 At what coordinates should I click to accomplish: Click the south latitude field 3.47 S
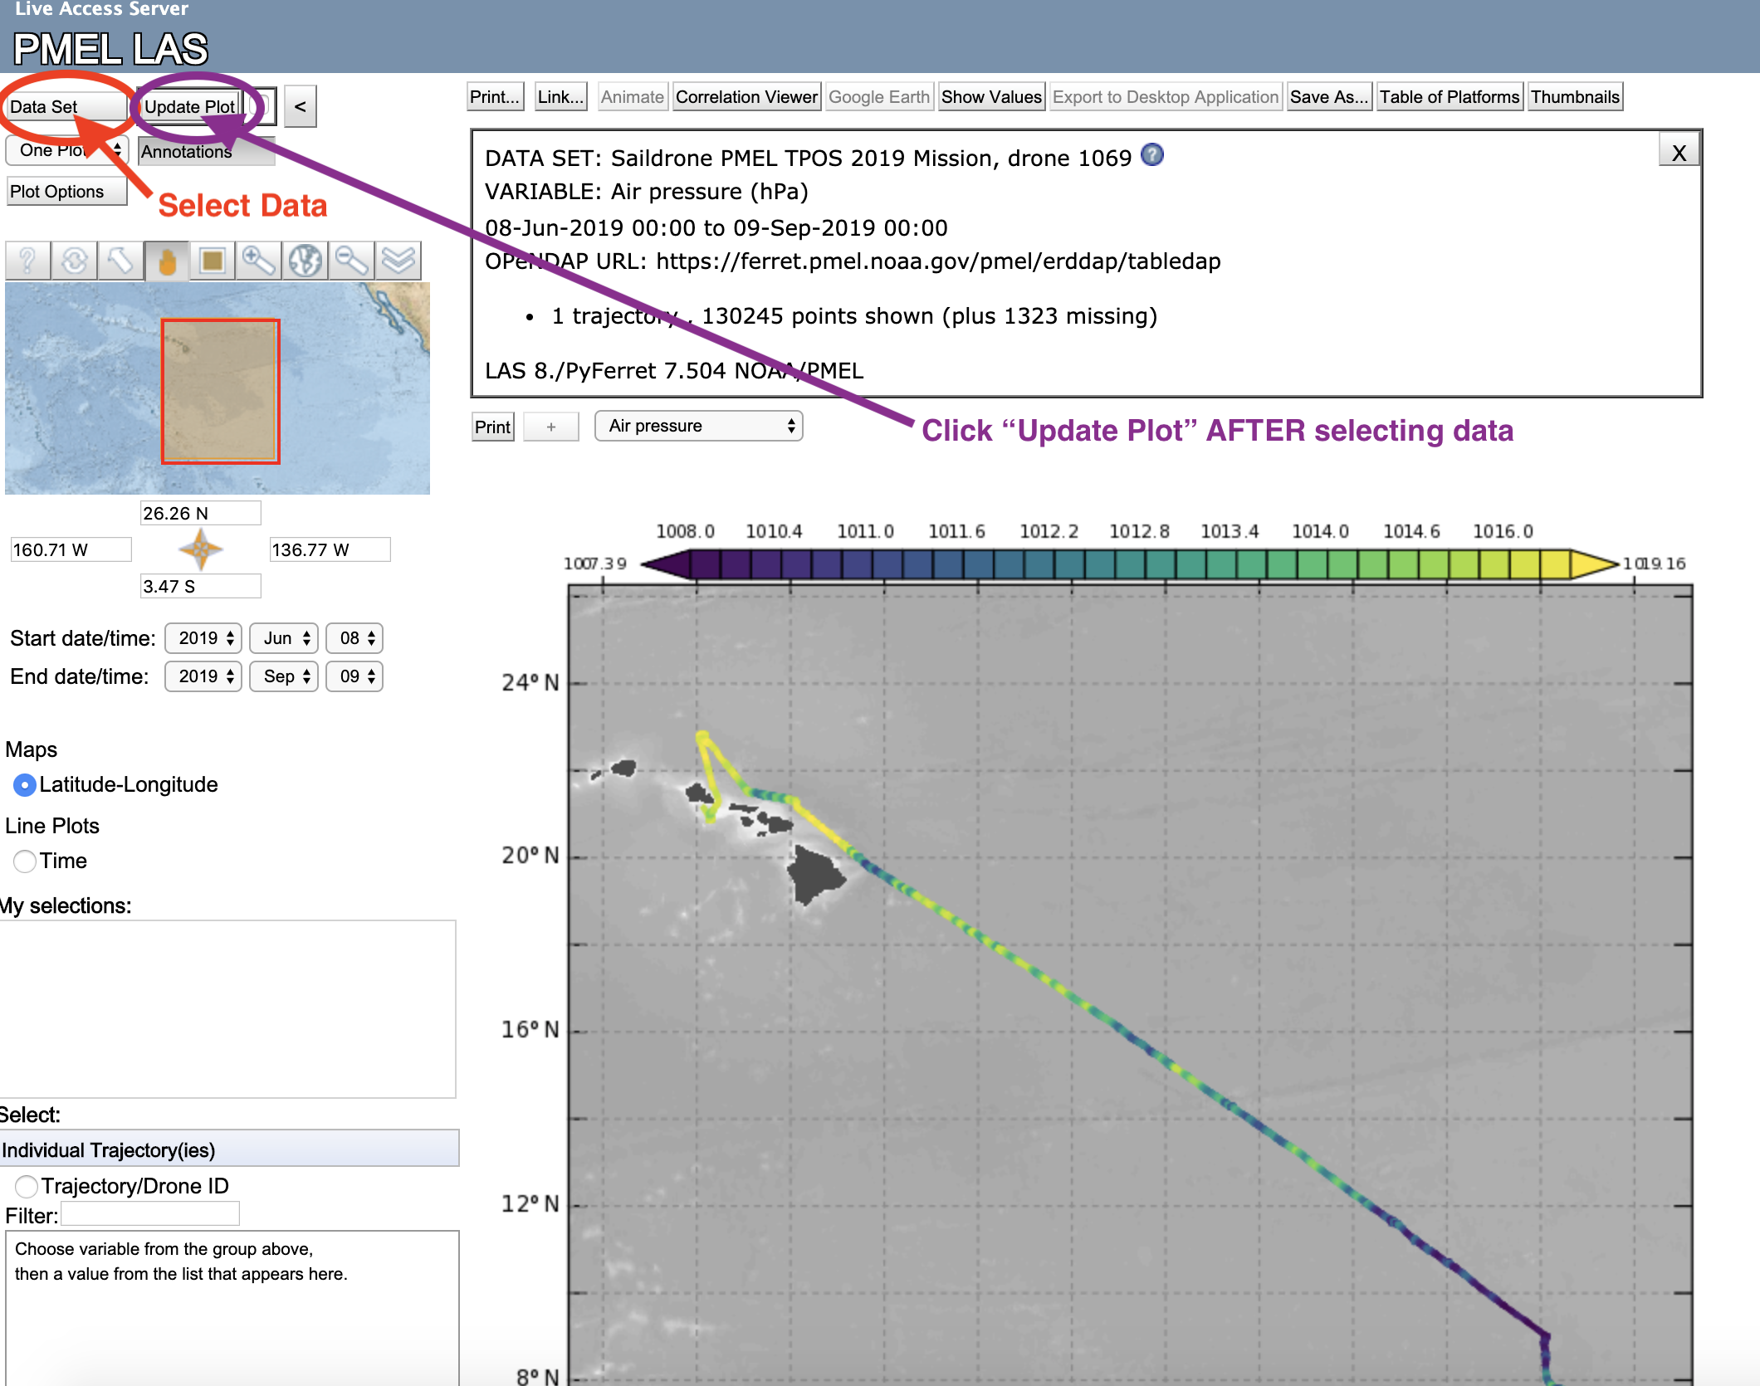tap(200, 586)
